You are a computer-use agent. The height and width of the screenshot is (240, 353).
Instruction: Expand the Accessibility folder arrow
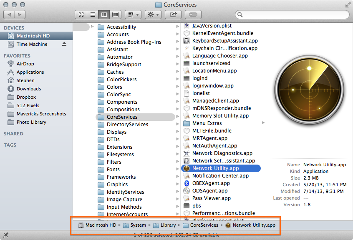[x=178, y=27]
